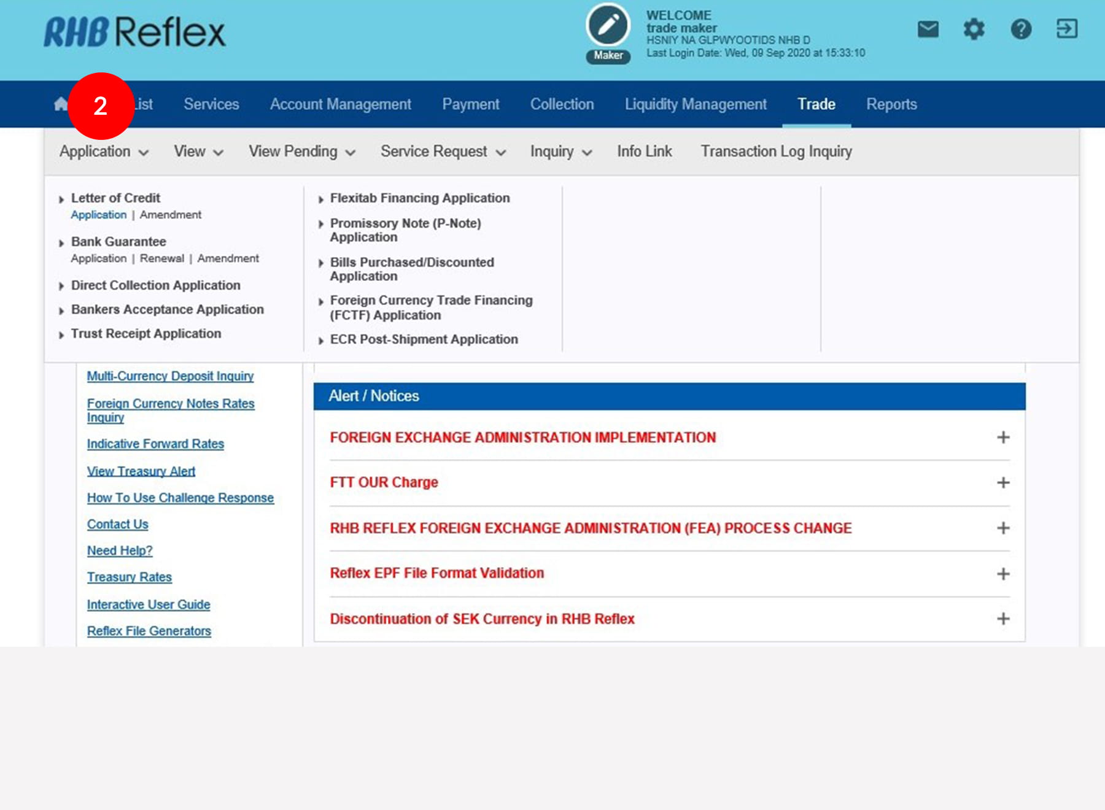Select Letter of Credit Application link

point(98,215)
